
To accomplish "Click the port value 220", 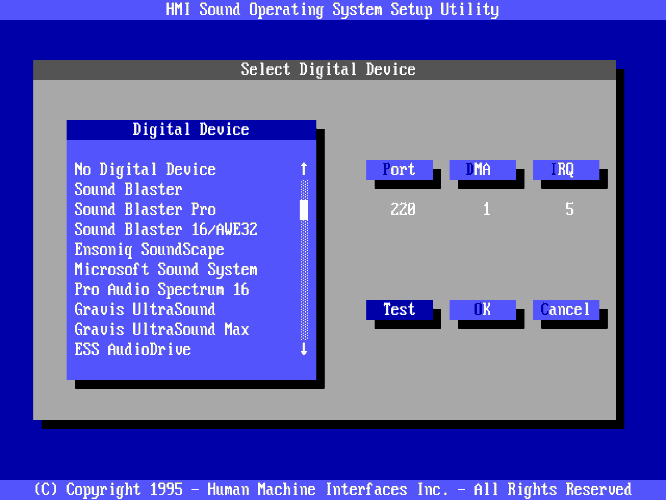I will coord(403,209).
